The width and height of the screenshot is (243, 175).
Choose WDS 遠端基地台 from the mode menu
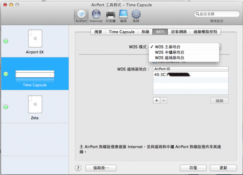coord(184,58)
